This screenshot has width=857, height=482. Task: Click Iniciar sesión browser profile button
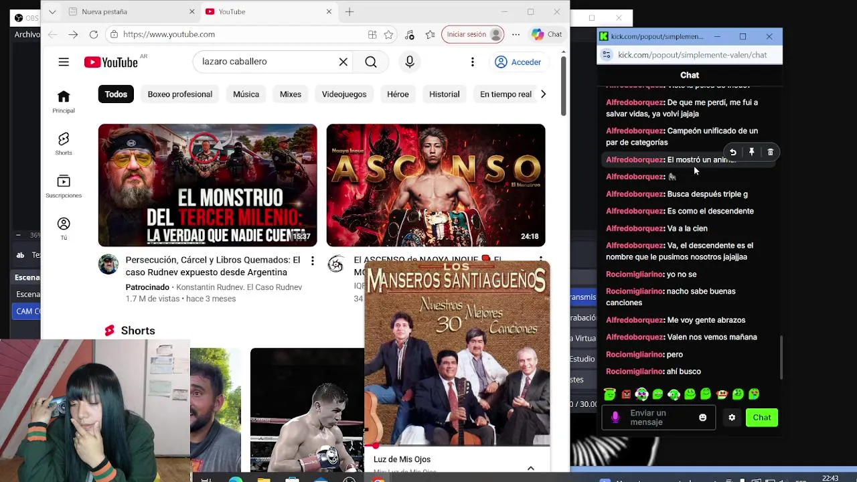474,34
